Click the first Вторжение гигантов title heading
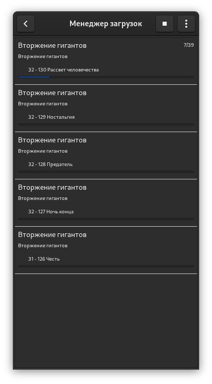 click(x=52, y=46)
